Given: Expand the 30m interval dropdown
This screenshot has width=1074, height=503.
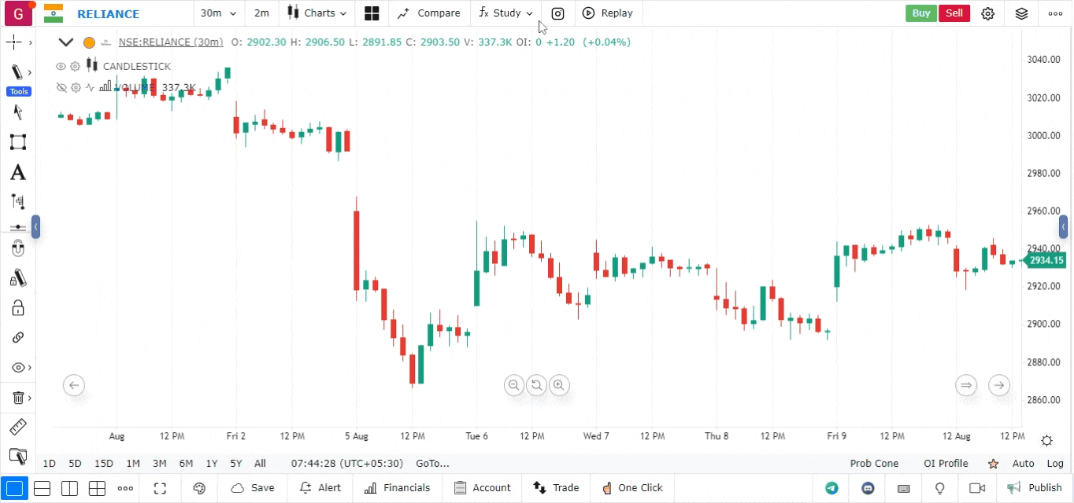Looking at the screenshot, I should point(218,13).
